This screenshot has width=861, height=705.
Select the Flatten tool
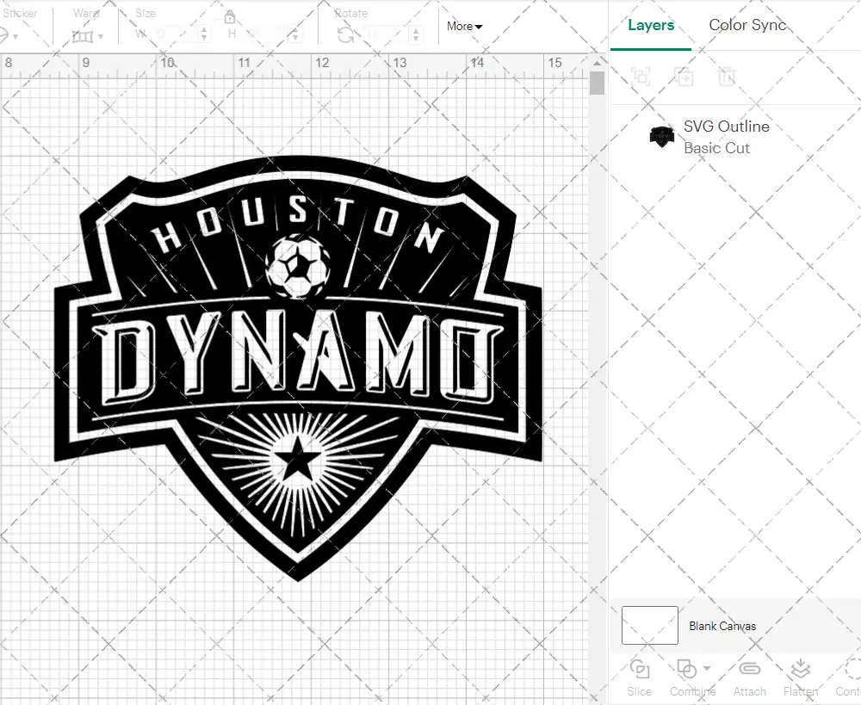click(801, 679)
